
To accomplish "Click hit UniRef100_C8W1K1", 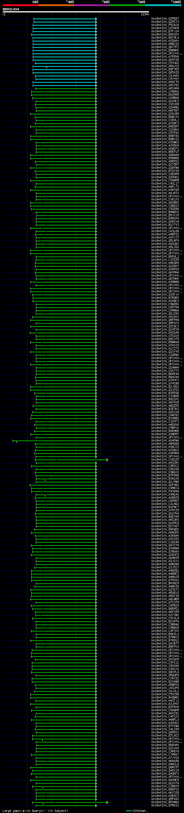I will (165, 472).
